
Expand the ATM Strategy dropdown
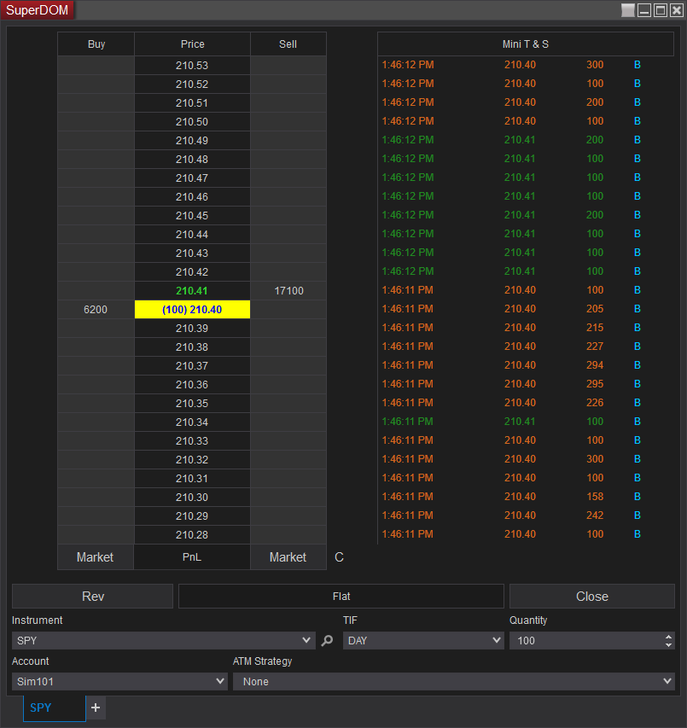click(x=454, y=680)
